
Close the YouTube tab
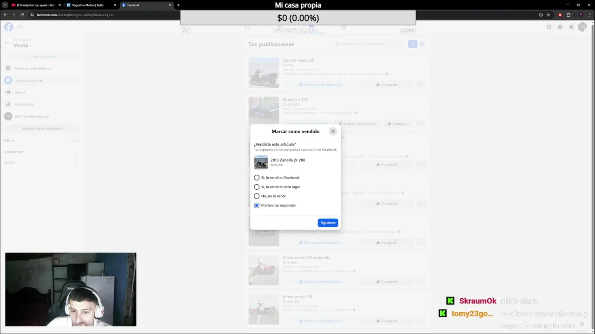point(59,5)
